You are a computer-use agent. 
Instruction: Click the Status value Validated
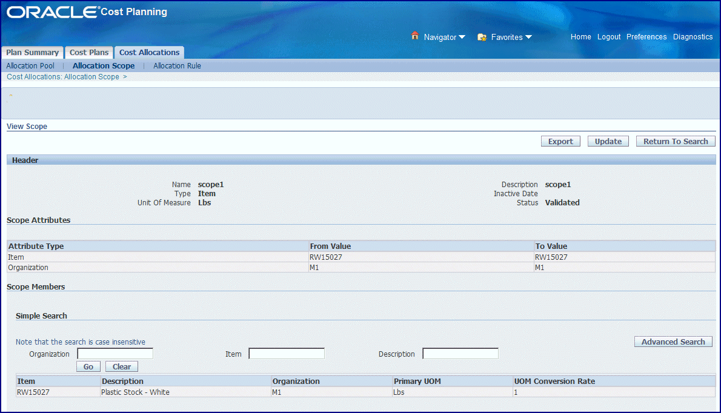click(x=562, y=203)
